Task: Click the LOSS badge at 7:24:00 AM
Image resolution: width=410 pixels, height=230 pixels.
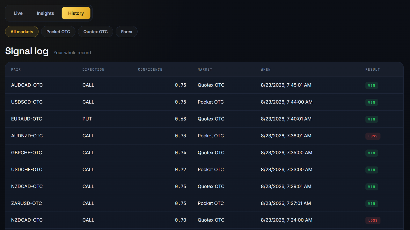Action: click(x=373, y=220)
